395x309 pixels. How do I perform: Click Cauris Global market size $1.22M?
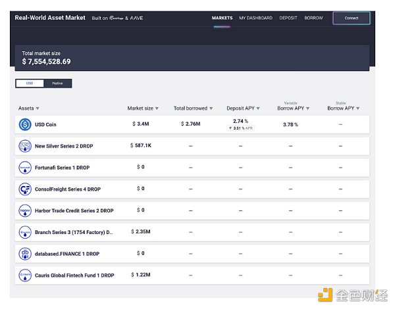(x=141, y=275)
